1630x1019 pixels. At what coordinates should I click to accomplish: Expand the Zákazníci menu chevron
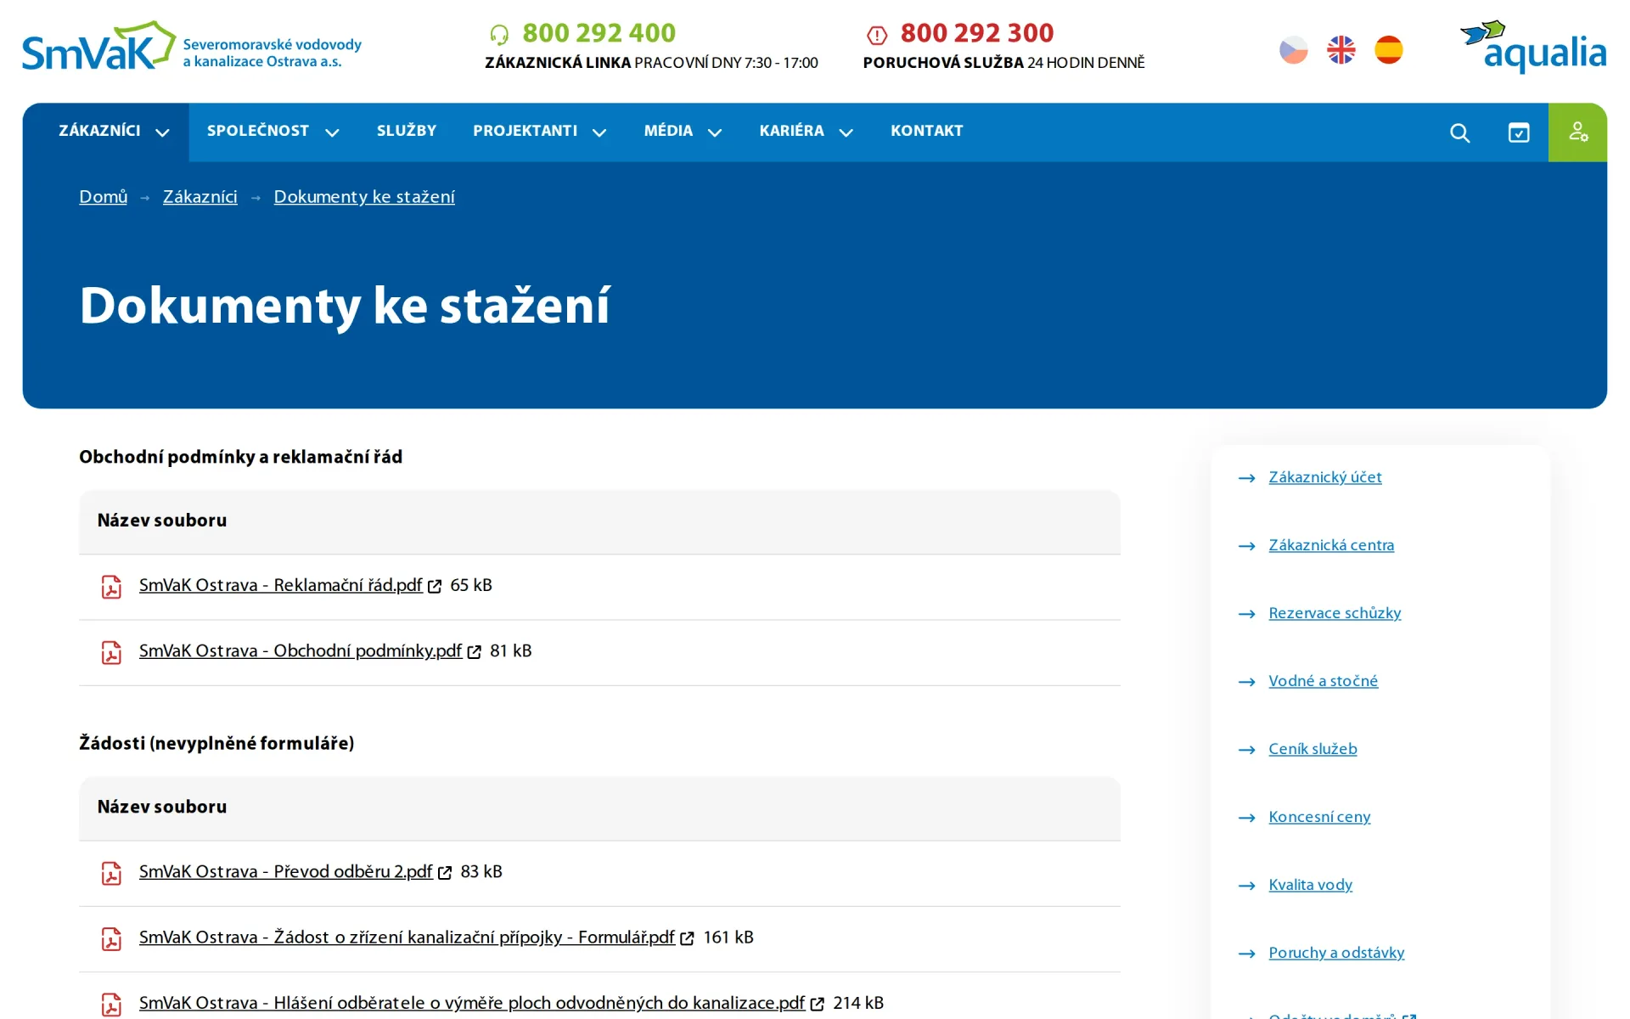point(162,132)
